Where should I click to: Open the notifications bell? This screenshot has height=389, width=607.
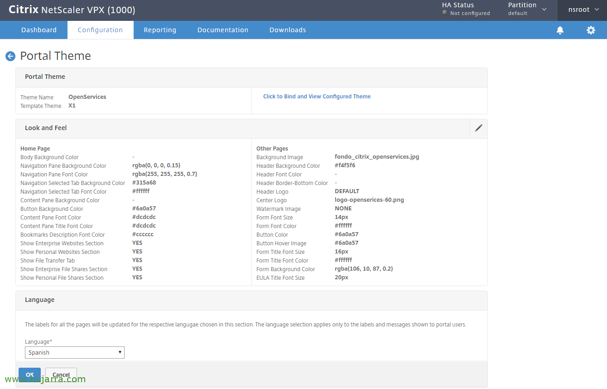(560, 30)
